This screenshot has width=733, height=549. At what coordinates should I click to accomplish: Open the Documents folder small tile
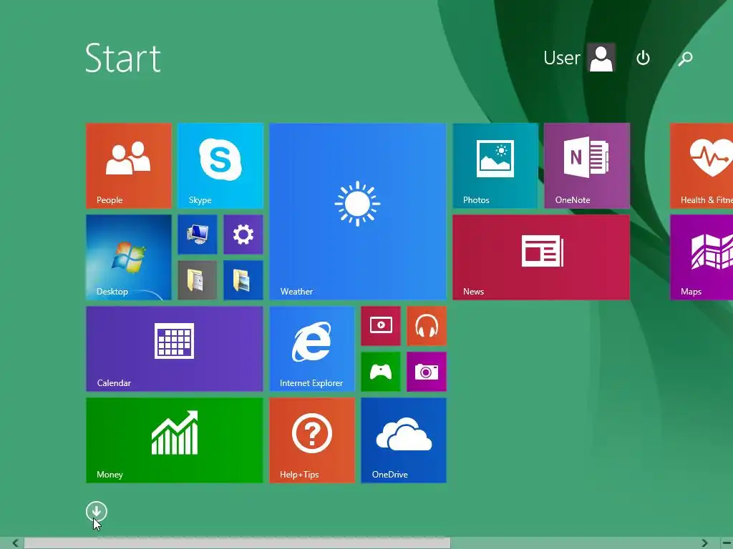pyautogui.click(x=198, y=280)
